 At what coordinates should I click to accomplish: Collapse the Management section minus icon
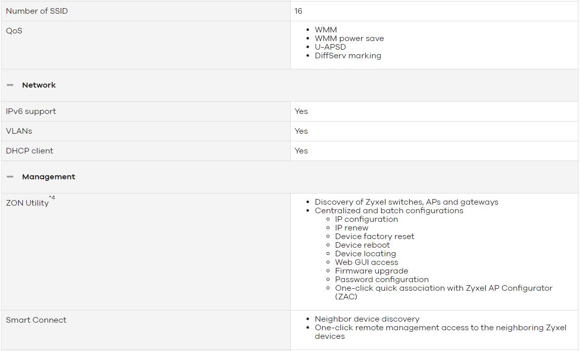[x=10, y=177]
